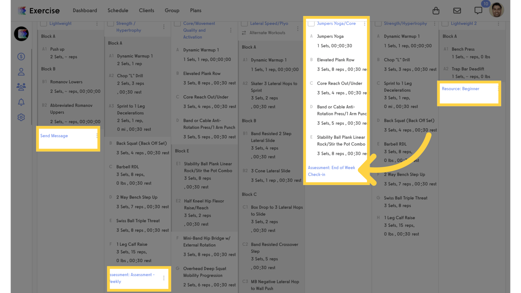This screenshot has height=293, width=521.
Task: Click the shopping bag icon in top bar
Action: point(436,11)
